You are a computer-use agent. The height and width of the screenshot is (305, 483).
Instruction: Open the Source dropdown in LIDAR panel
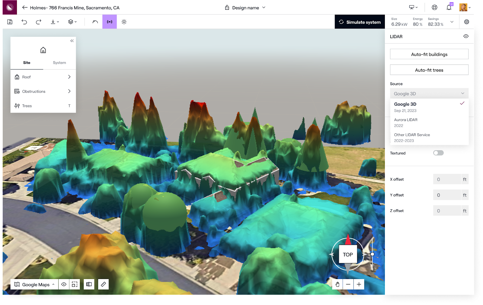coord(429,93)
